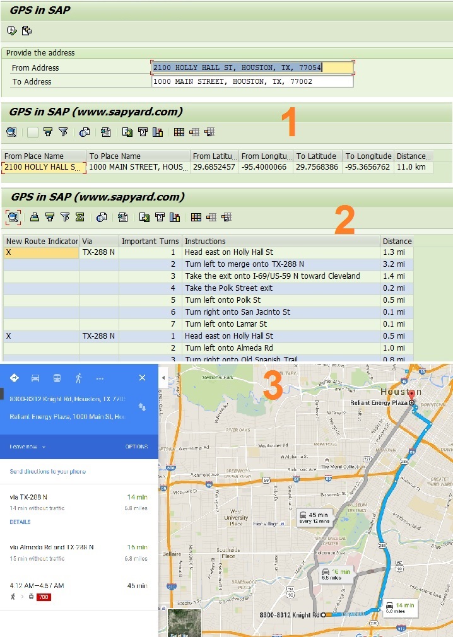Open ABC graphic icon in distance result toolbar

coord(158,132)
